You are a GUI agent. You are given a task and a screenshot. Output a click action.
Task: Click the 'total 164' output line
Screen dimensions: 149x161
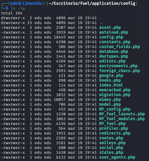(x=12, y=13)
